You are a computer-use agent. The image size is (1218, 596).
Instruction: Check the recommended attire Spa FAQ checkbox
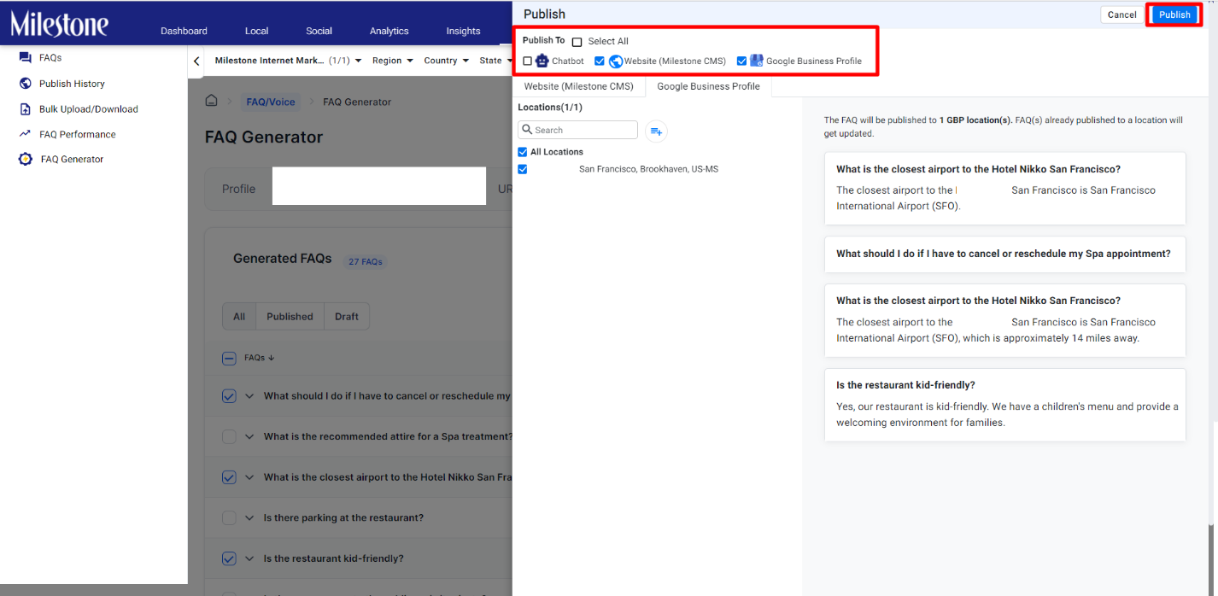[229, 436]
